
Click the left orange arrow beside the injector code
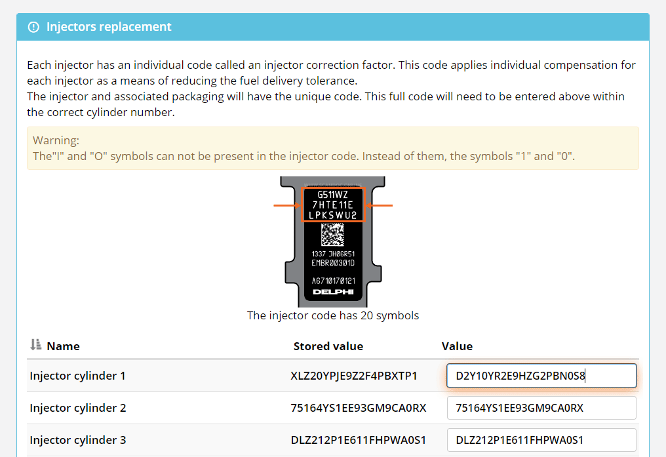286,205
